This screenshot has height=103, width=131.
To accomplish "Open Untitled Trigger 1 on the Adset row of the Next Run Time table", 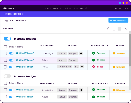I will point(25,97).
